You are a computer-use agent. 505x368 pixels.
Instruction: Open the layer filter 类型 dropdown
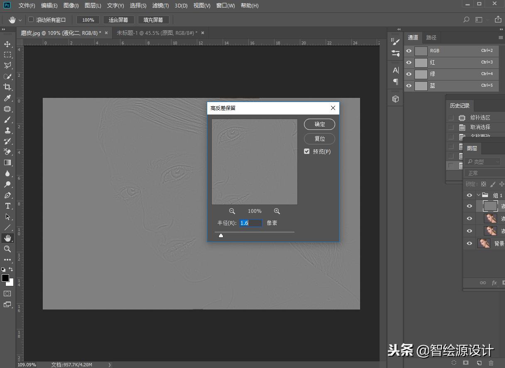point(484,161)
